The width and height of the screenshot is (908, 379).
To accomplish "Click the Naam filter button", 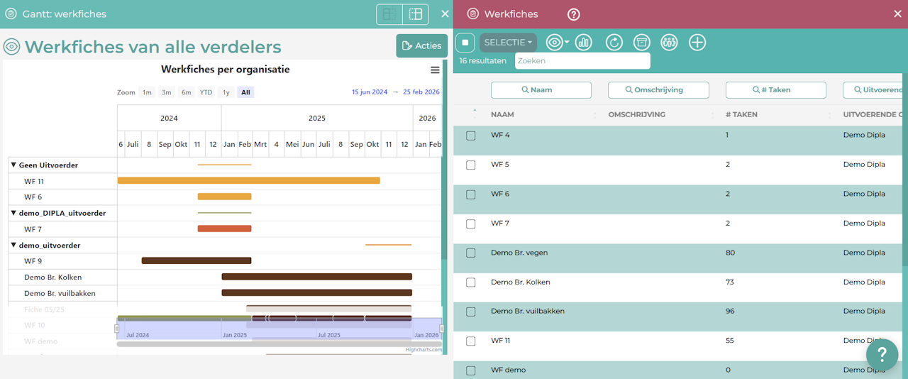I will 541,90.
